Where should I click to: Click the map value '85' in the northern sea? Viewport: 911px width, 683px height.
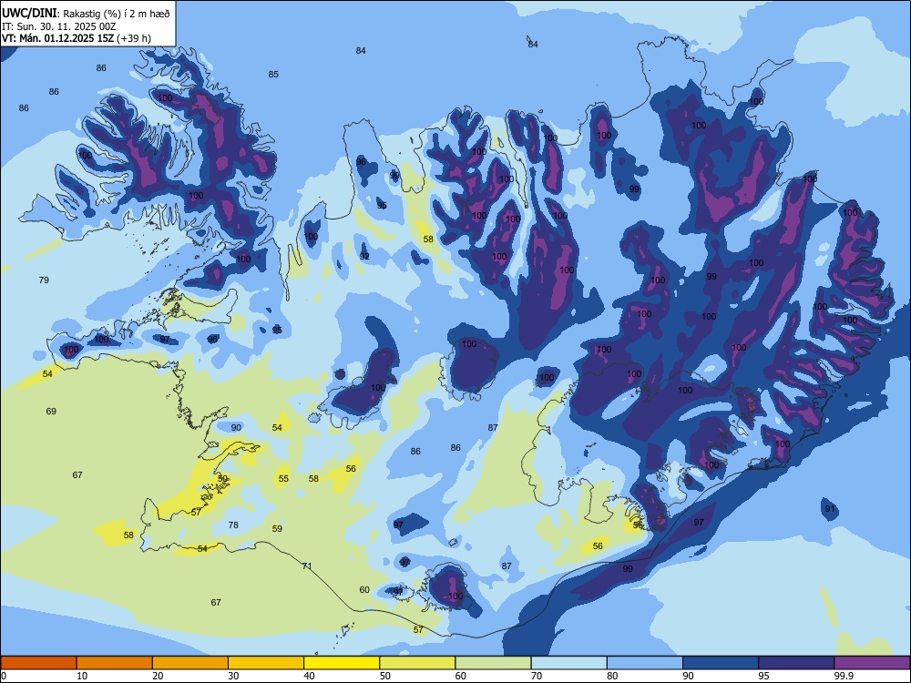tap(273, 75)
